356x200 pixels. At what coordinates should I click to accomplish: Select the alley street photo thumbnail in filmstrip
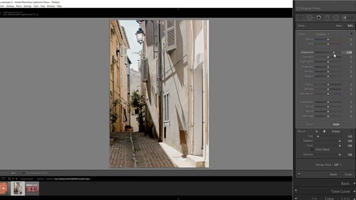[18, 188]
